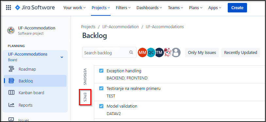Viewport: 266px width, 122px height.
Task: Open the Dashboards dropdown menu
Action: tap(149, 8)
